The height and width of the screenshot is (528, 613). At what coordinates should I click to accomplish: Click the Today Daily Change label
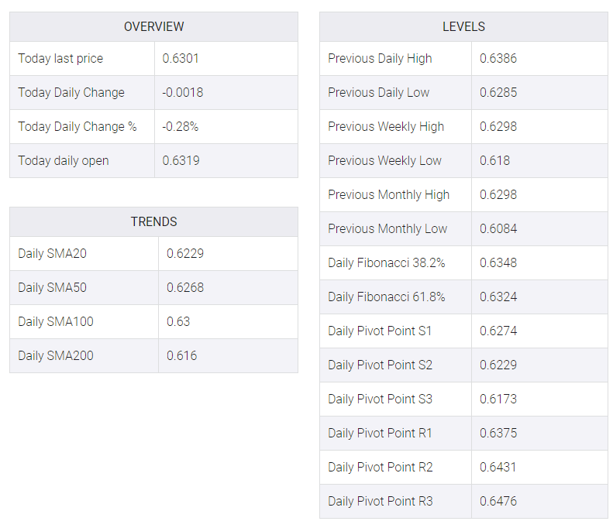[x=71, y=93]
